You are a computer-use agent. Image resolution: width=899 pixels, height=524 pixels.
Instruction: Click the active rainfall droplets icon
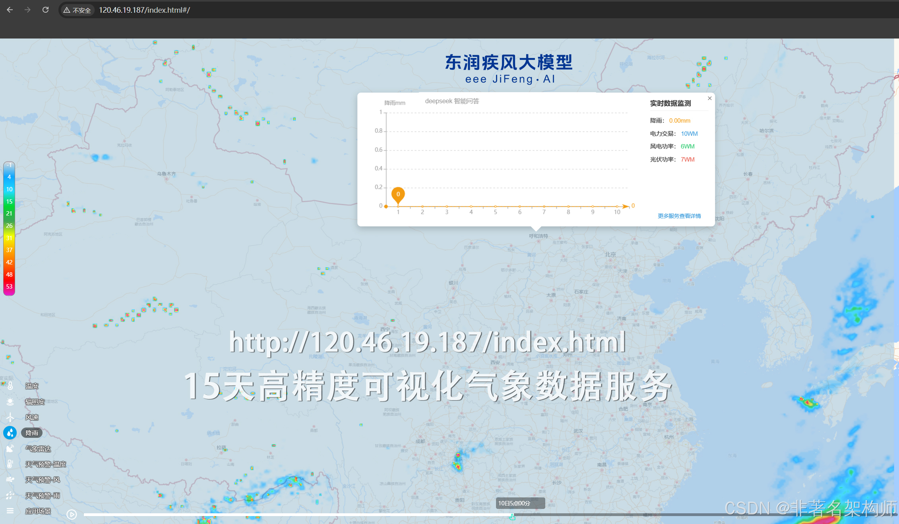click(x=10, y=433)
